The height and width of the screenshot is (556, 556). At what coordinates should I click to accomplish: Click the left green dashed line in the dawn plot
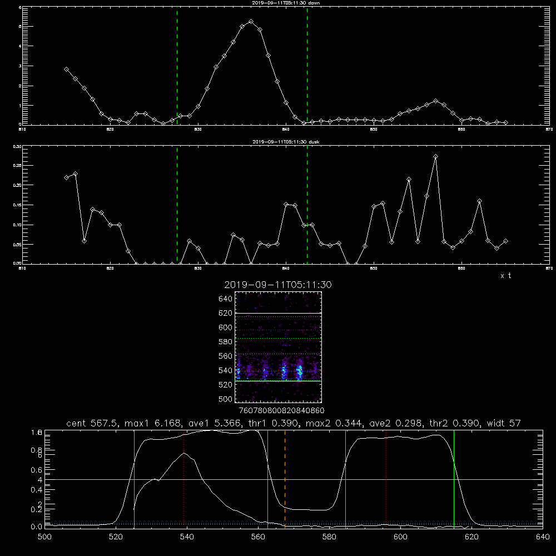pos(177,66)
